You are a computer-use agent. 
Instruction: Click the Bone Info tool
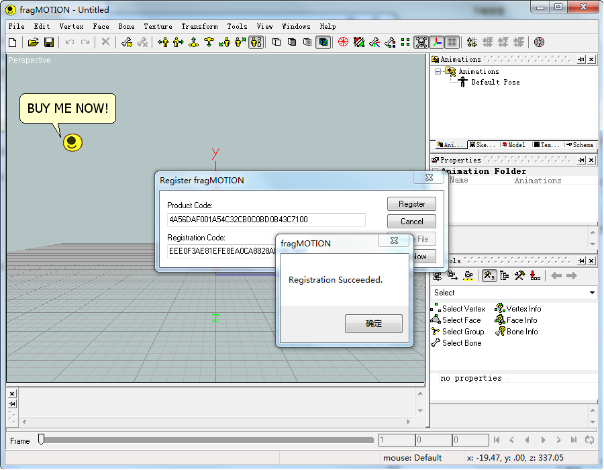[x=521, y=332]
